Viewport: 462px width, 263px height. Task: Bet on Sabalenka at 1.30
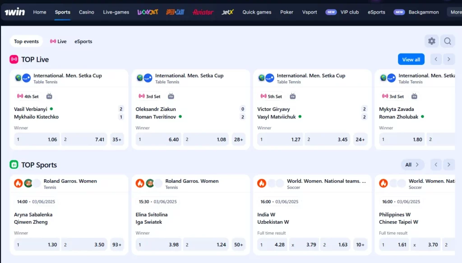[x=37, y=245]
